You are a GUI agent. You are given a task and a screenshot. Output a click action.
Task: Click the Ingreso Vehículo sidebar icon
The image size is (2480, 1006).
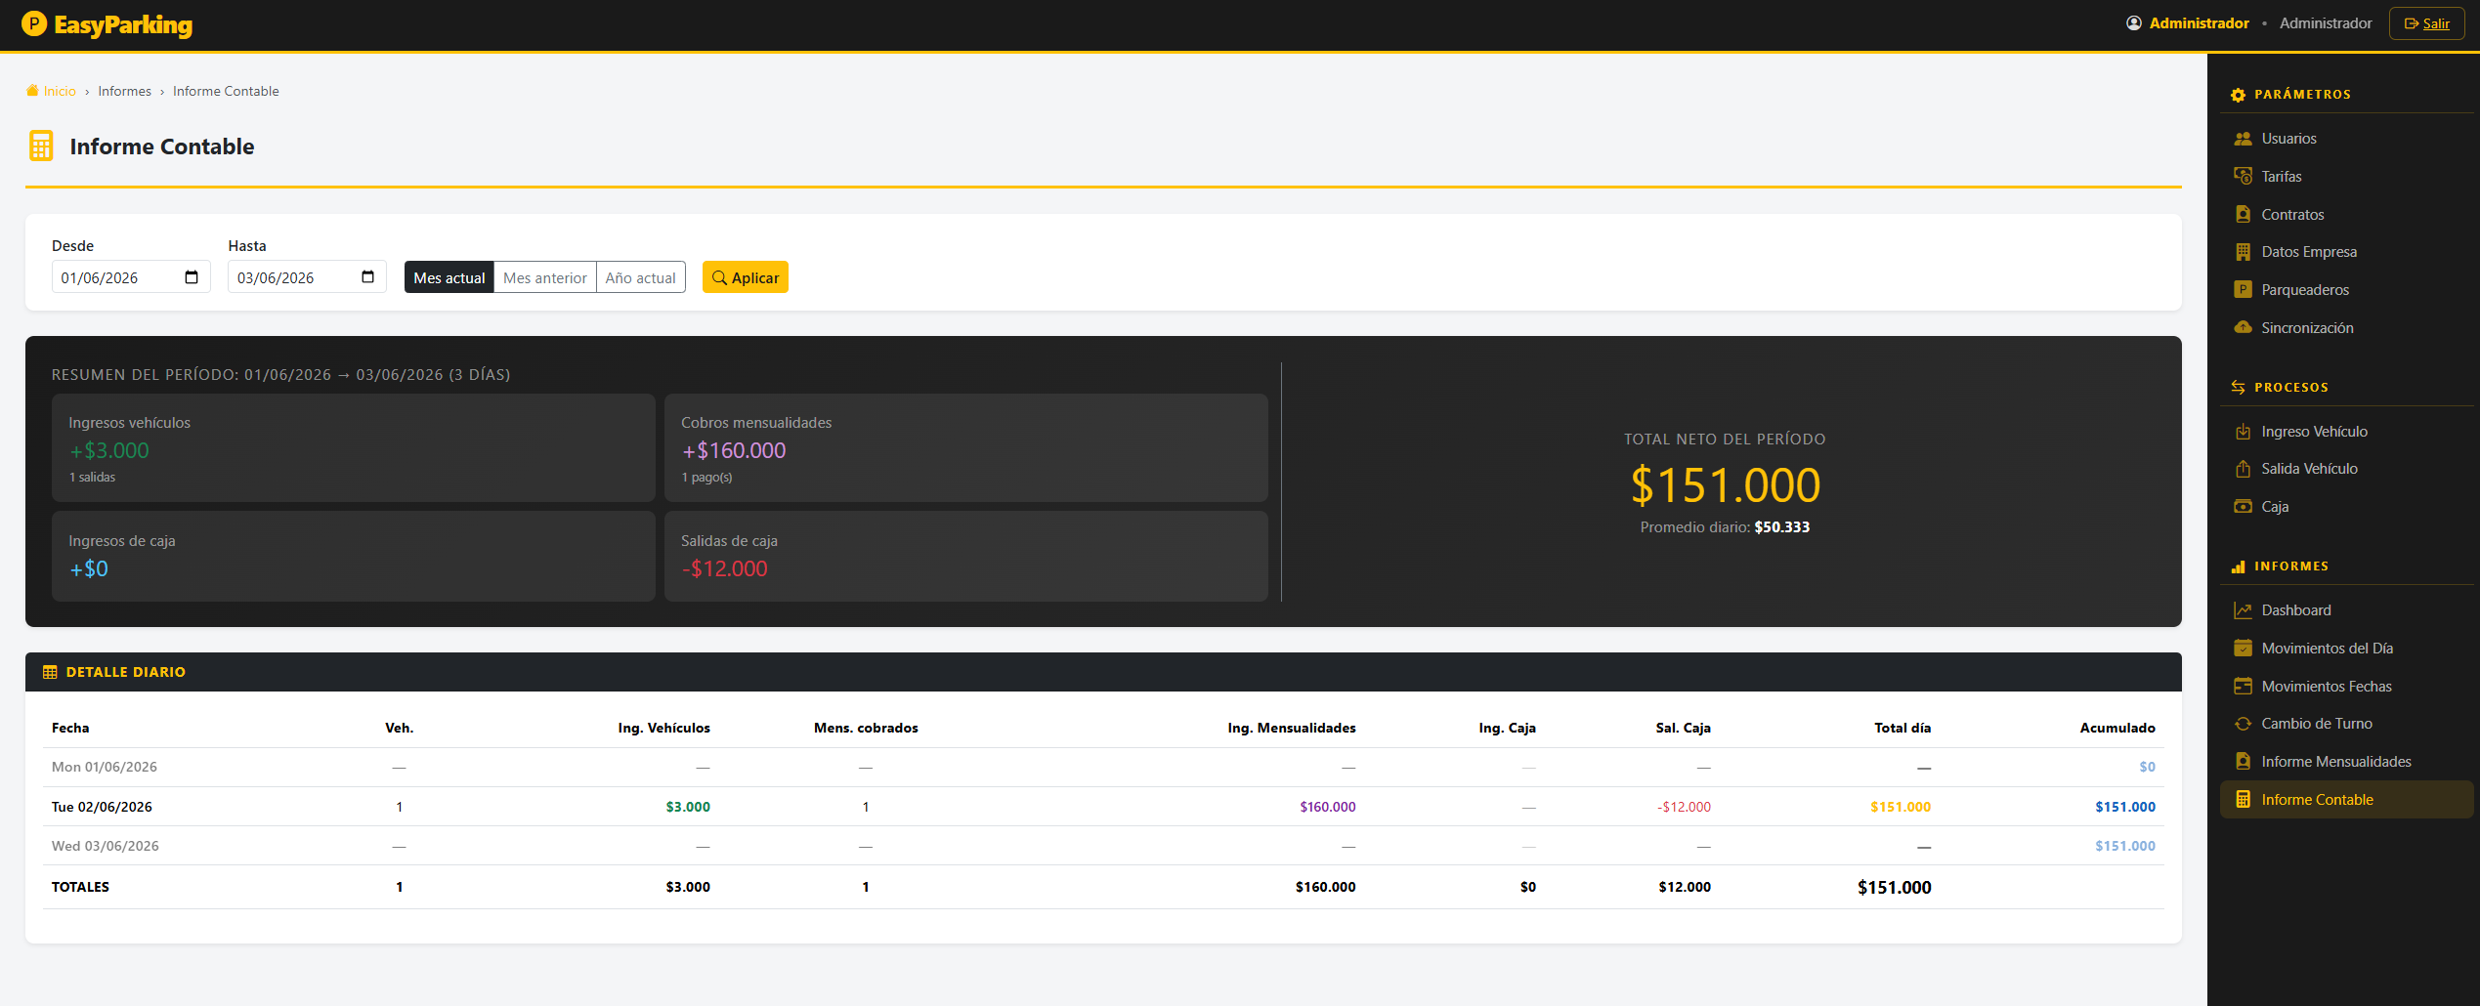(x=2244, y=432)
